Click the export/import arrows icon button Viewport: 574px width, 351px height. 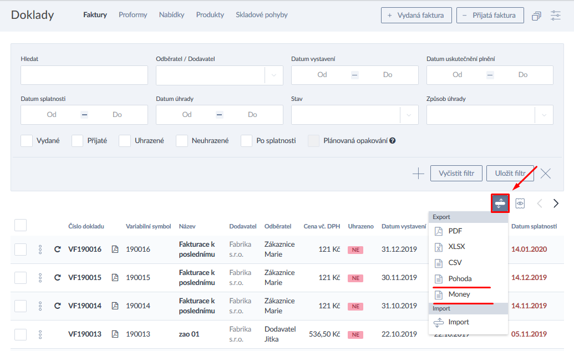pos(500,204)
